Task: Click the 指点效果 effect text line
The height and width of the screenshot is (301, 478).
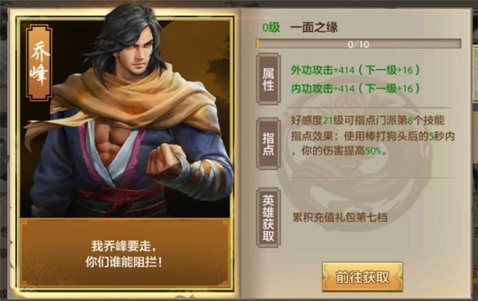Action: pyautogui.click(x=373, y=136)
